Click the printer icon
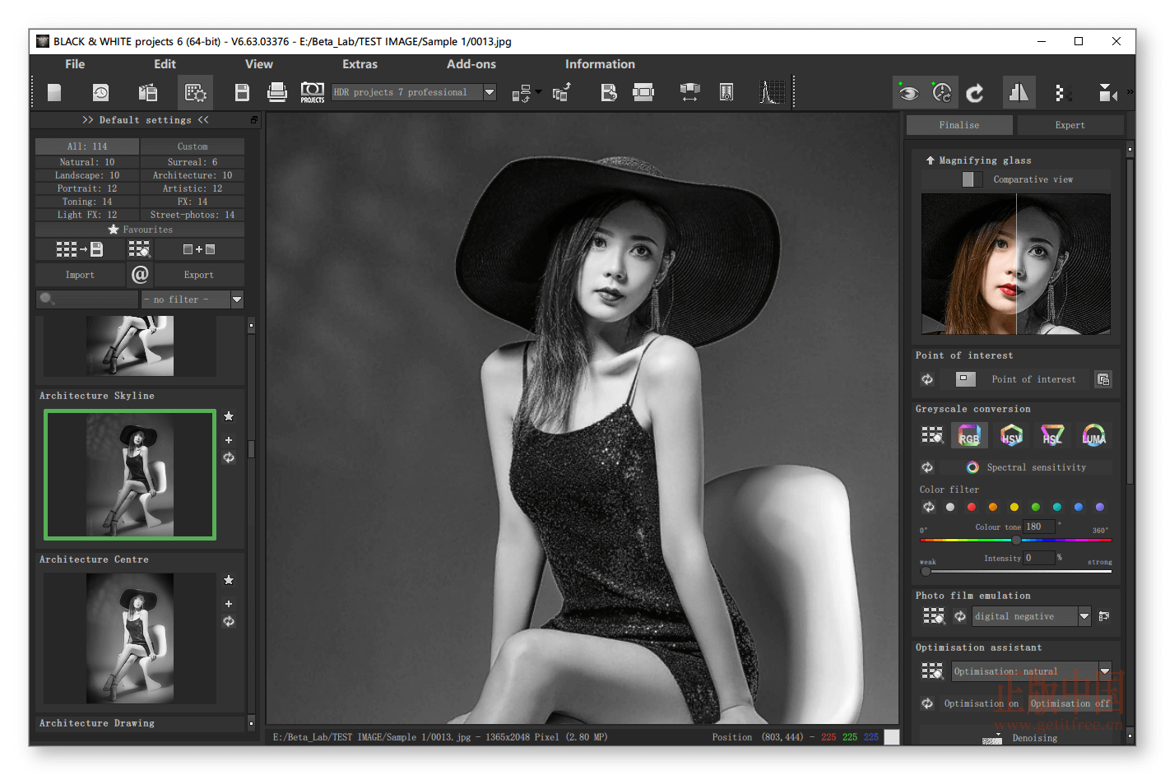The image size is (1165, 775). point(277,92)
